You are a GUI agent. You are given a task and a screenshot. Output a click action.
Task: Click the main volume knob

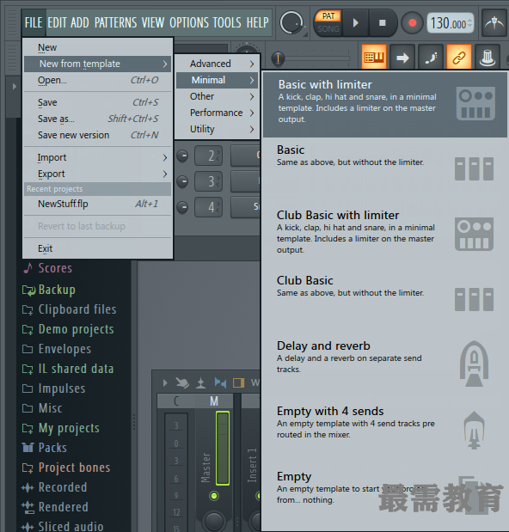pos(291,22)
